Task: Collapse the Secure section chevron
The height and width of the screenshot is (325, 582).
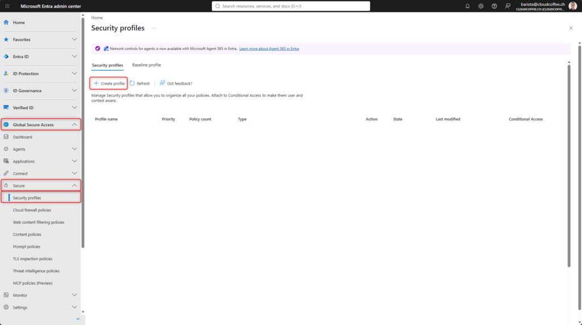Action: [x=74, y=185]
